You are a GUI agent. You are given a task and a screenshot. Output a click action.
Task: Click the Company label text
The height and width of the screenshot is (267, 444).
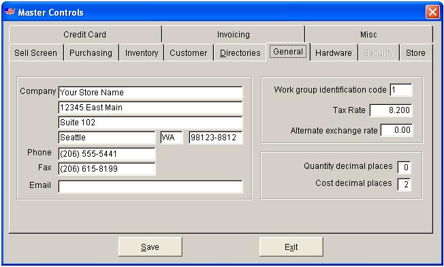pos(38,91)
